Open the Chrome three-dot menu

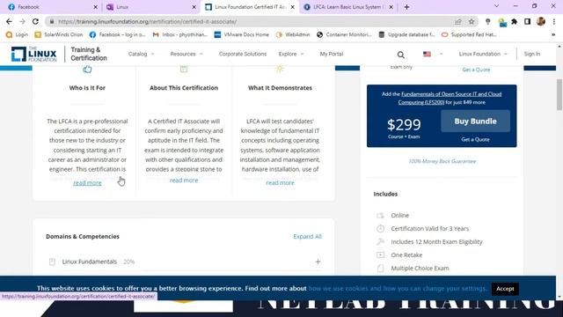pos(554,21)
